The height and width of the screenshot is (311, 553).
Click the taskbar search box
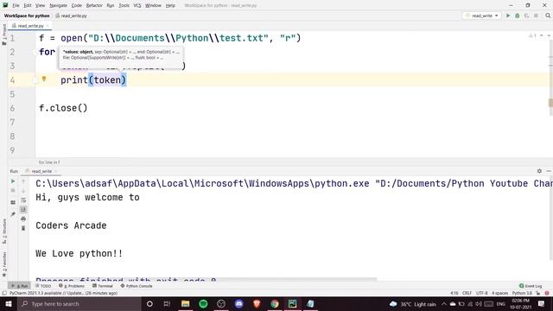coord(79,303)
